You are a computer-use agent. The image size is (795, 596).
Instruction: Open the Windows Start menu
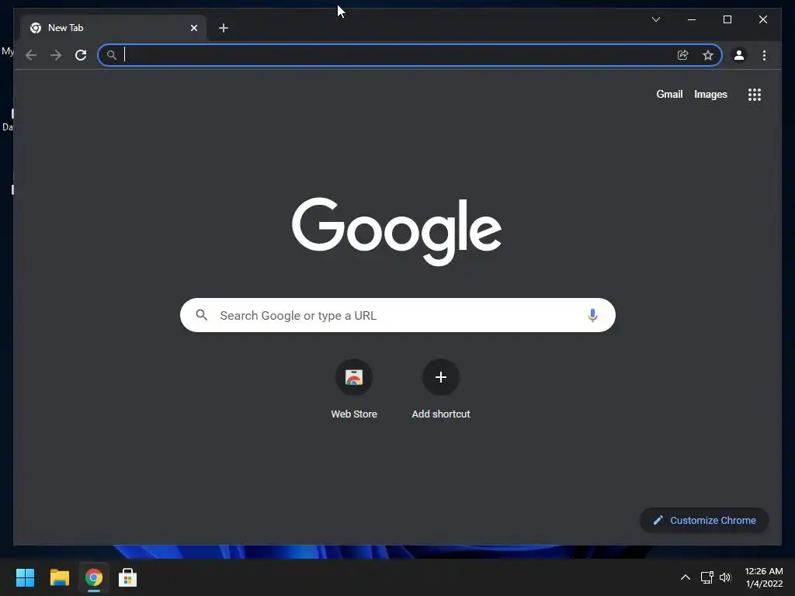click(x=25, y=577)
